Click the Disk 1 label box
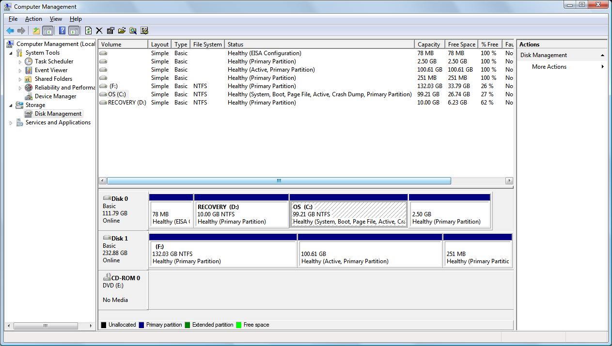612x346 pixels. [123, 250]
